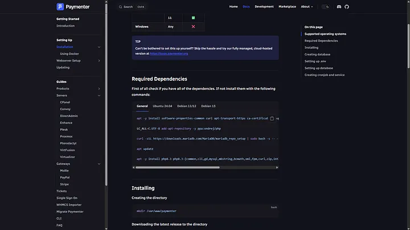Click the code block horizontal scrollbar thumb

point(178,167)
